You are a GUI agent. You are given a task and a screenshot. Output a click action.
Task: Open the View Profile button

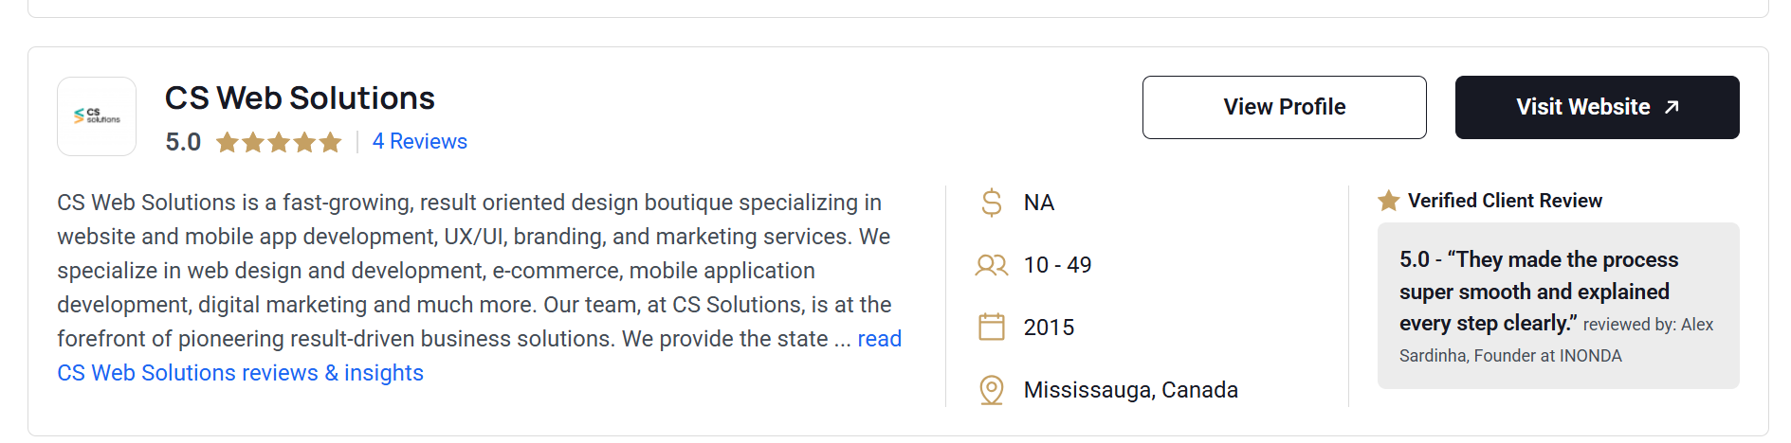[x=1284, y=107]
